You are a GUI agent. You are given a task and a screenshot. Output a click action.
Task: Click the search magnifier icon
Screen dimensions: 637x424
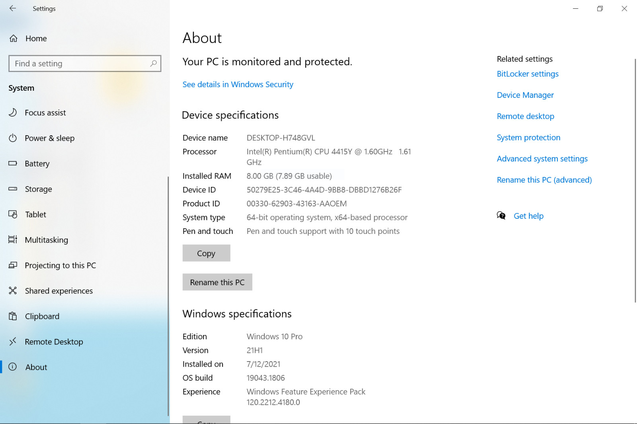pos(153,63)
